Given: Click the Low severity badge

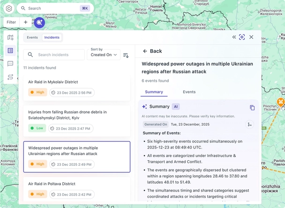Looking at the screenshot, I should point(37,128).
